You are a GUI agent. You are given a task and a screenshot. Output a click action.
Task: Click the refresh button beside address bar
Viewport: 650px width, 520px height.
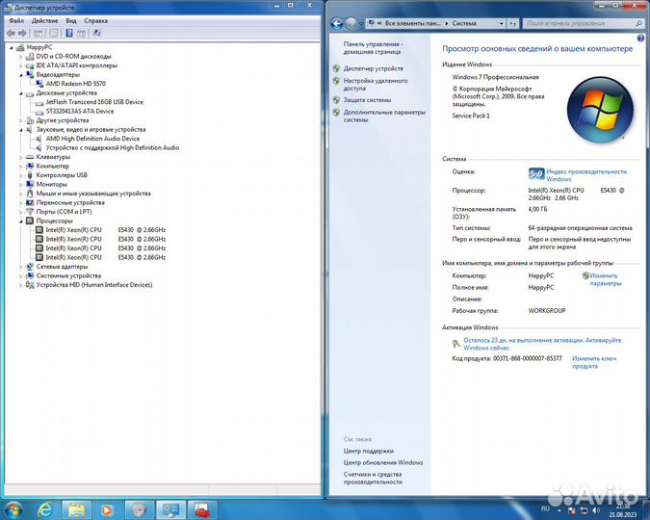click(513, 24)
